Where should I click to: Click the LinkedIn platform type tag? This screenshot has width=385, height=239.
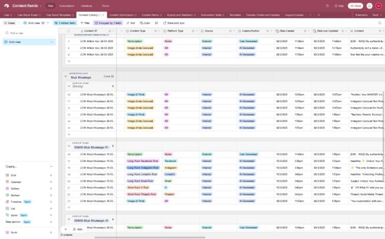click(x=170, y=174)
